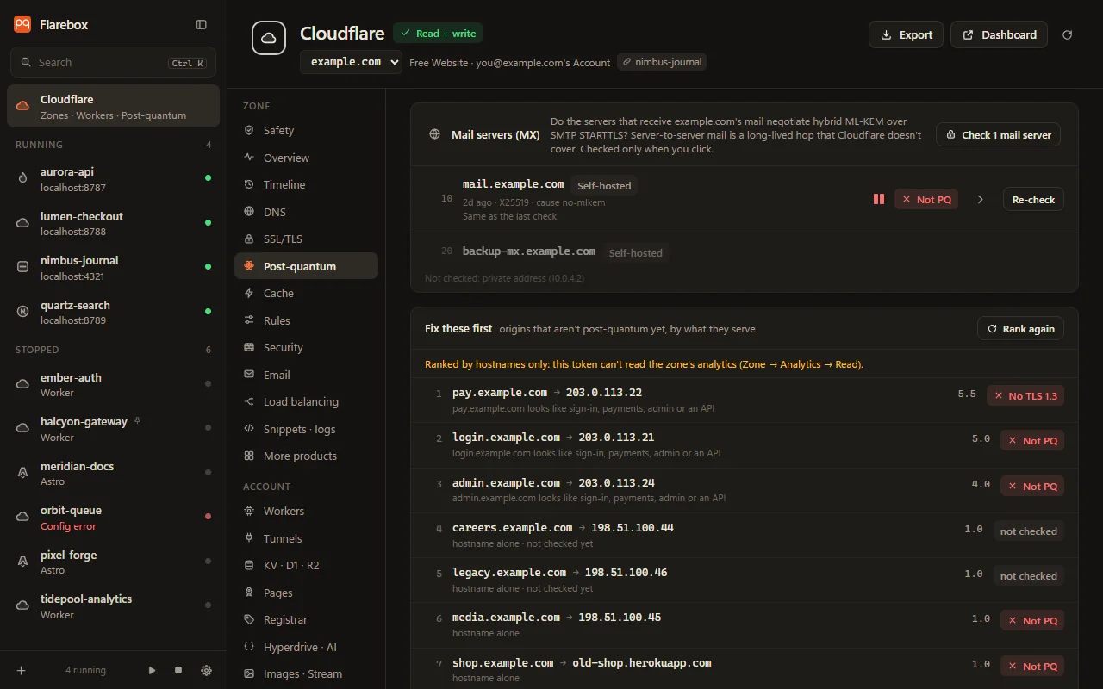1103x689 pixels.
Task: Select the halcyon-gateway Worker
Action: (x=113, y=429)
